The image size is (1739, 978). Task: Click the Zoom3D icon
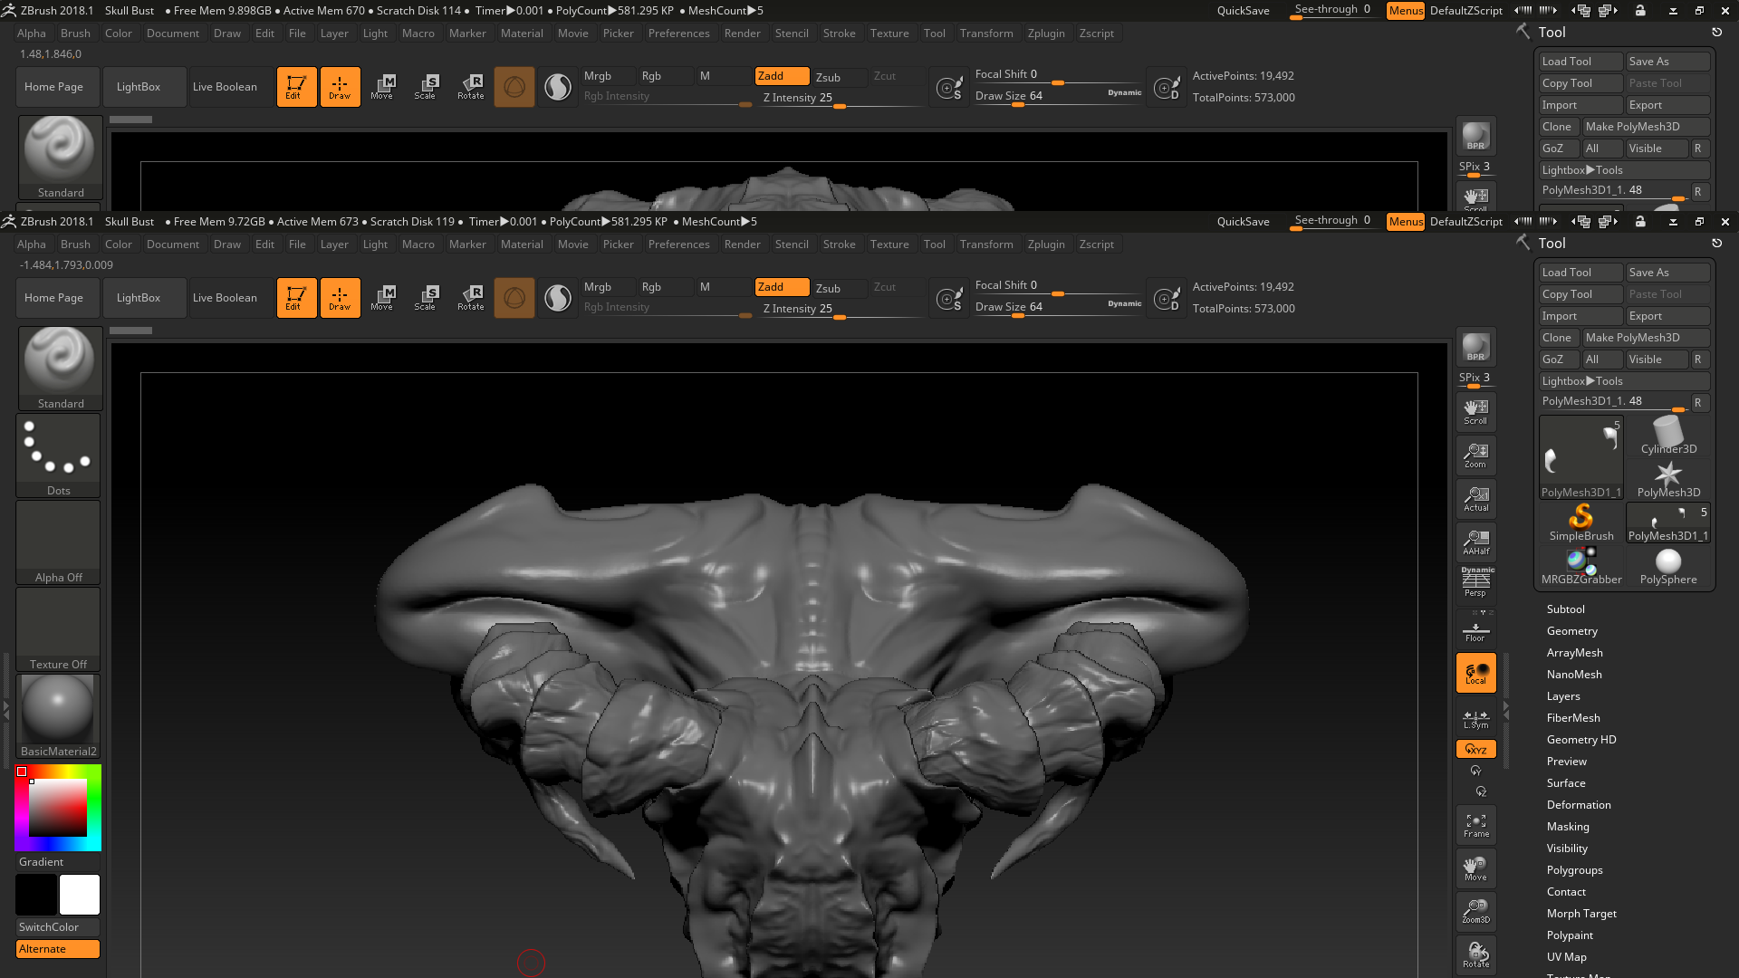coord(1475,912)
